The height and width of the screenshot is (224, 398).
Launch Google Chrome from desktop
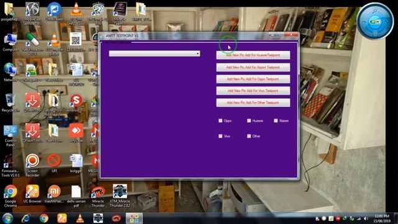11,195
